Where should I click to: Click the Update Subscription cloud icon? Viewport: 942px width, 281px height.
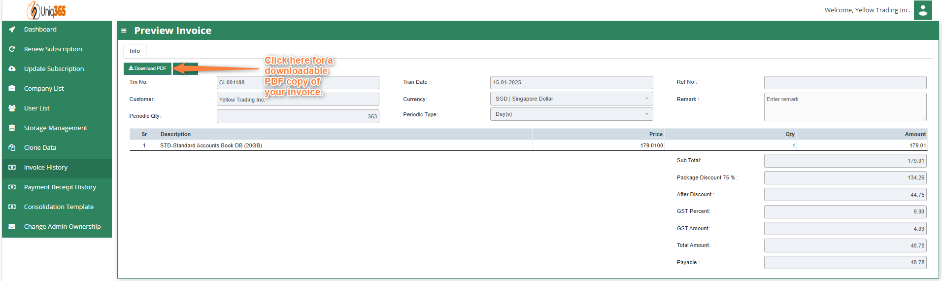click(12, 69)
